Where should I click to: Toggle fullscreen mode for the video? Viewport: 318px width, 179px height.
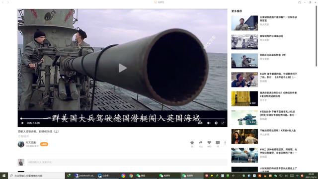223,123
